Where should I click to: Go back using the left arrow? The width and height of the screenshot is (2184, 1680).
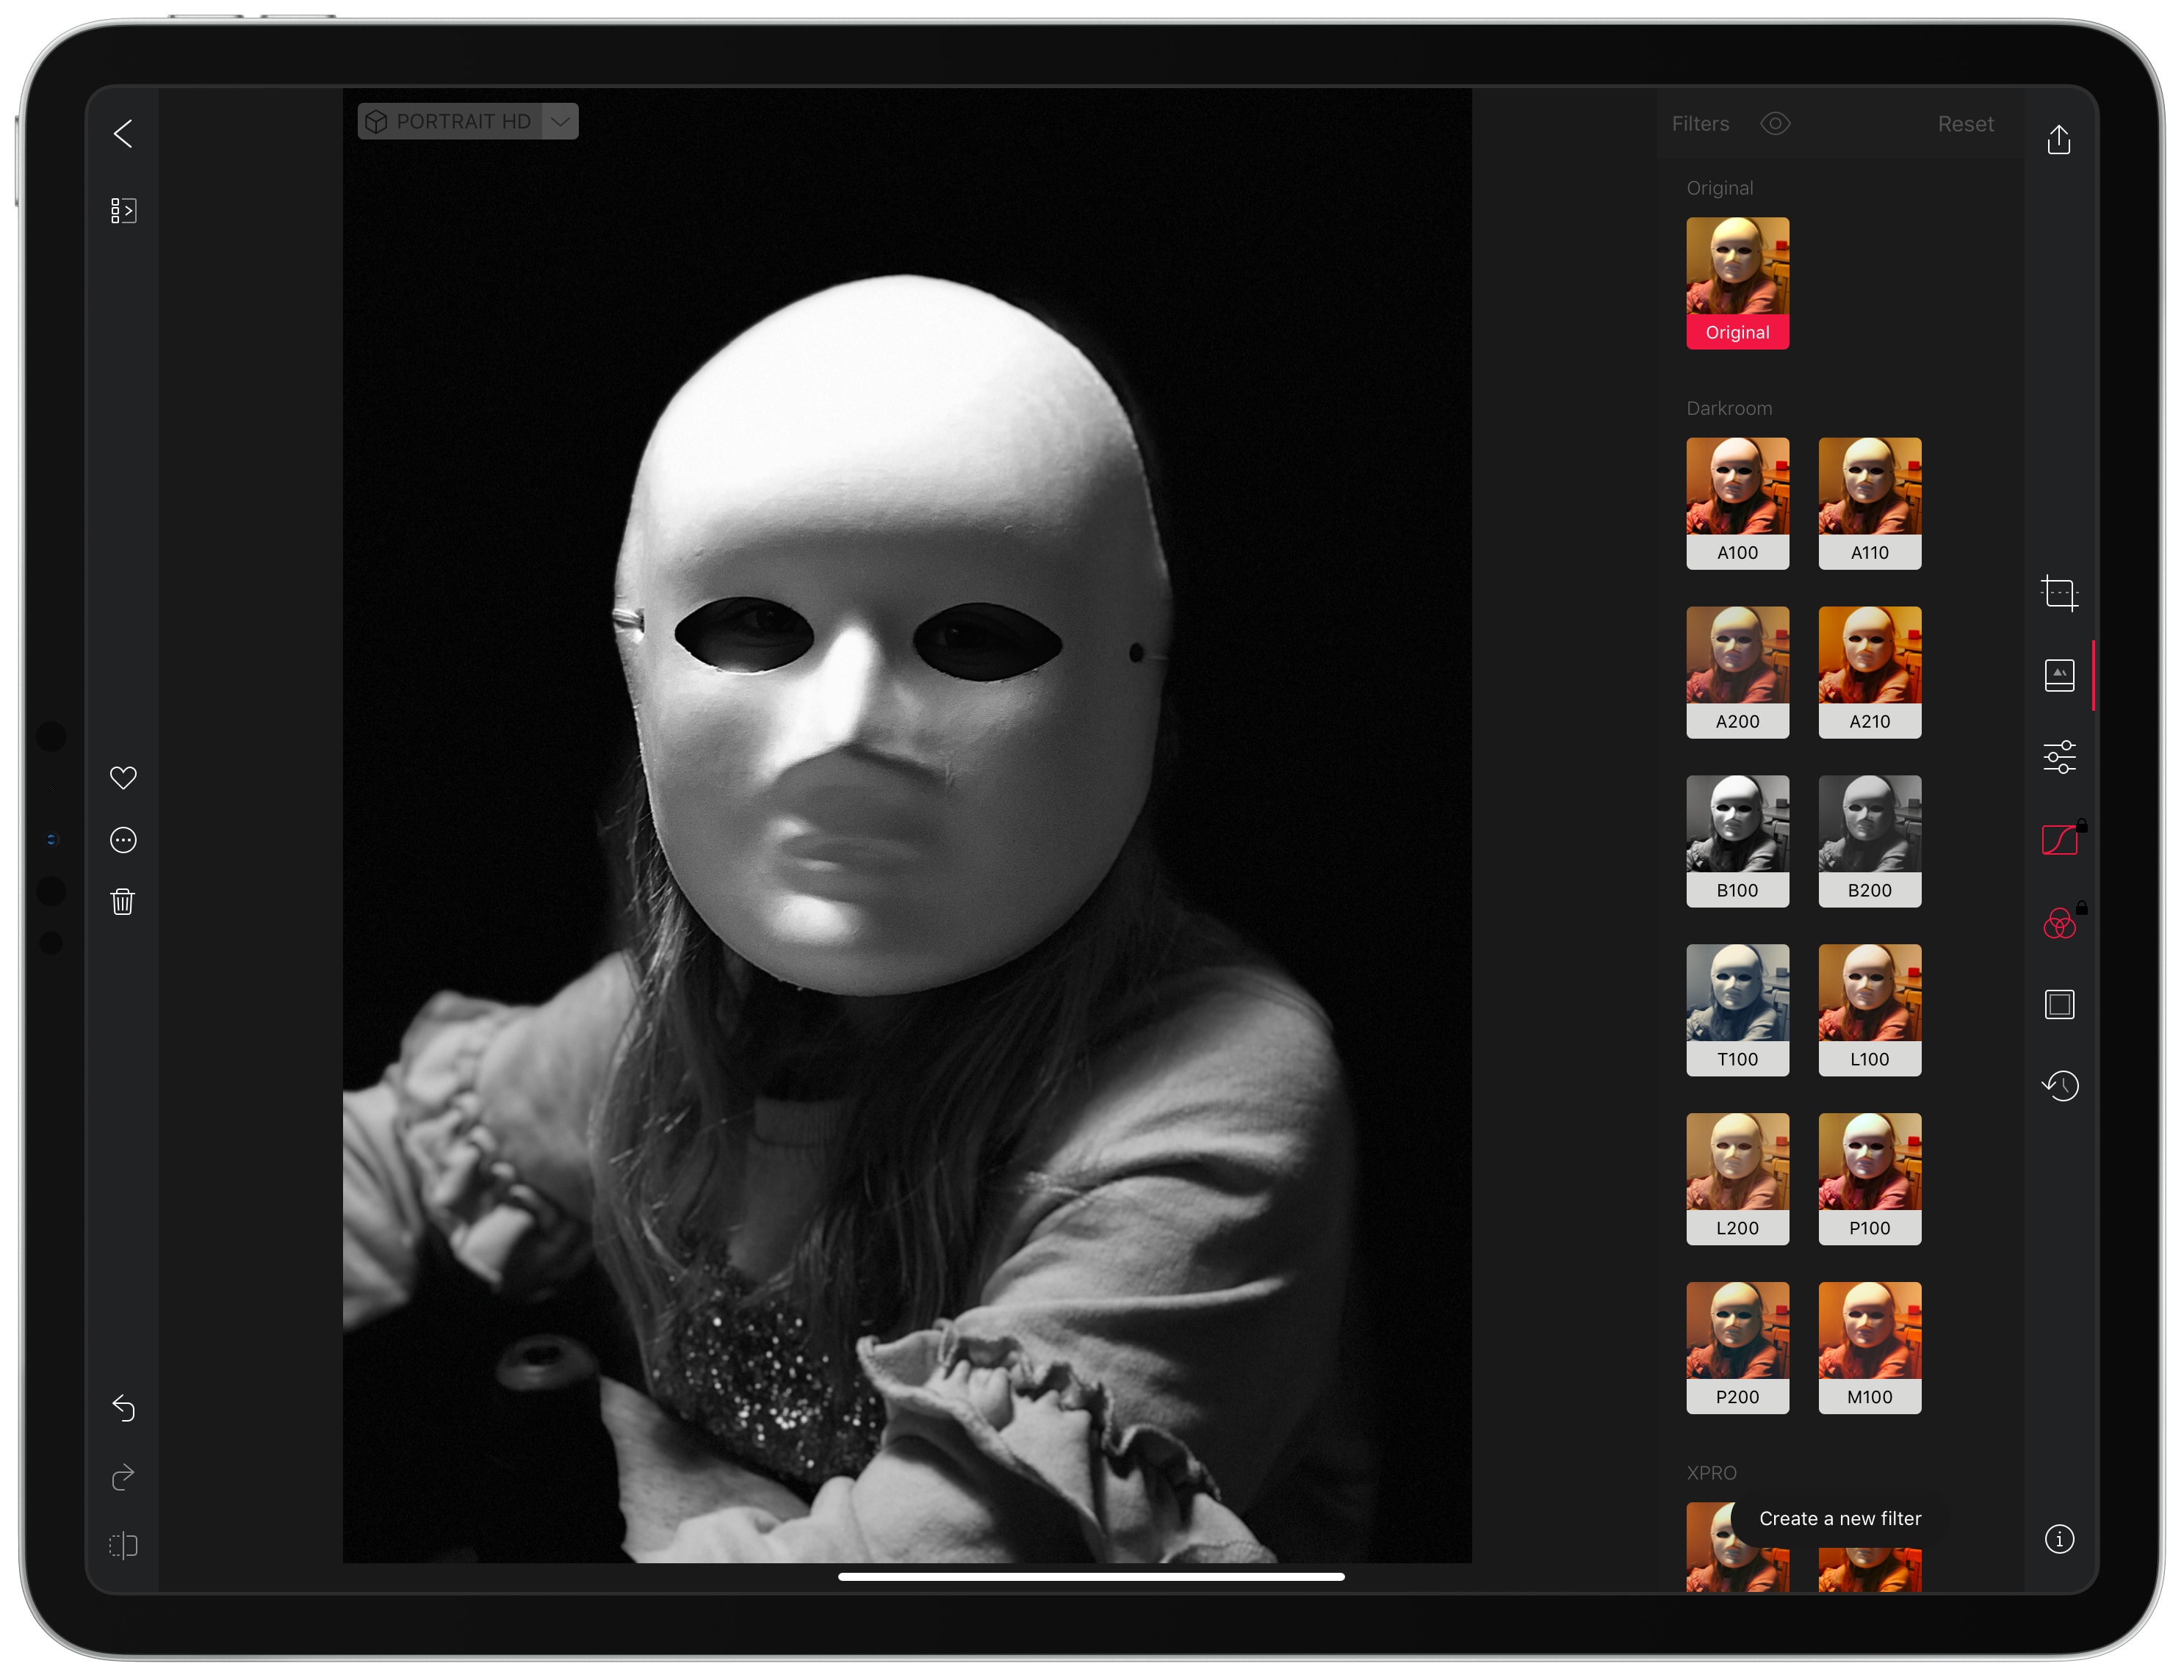[x=123, y=134]
